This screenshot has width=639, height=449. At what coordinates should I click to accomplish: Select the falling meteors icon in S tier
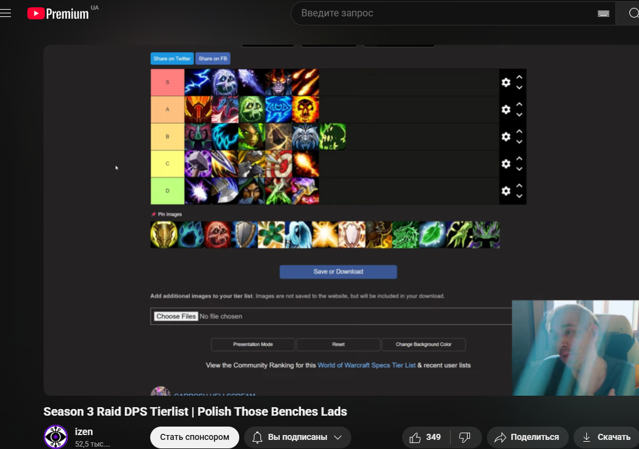(x=306, y=82)
